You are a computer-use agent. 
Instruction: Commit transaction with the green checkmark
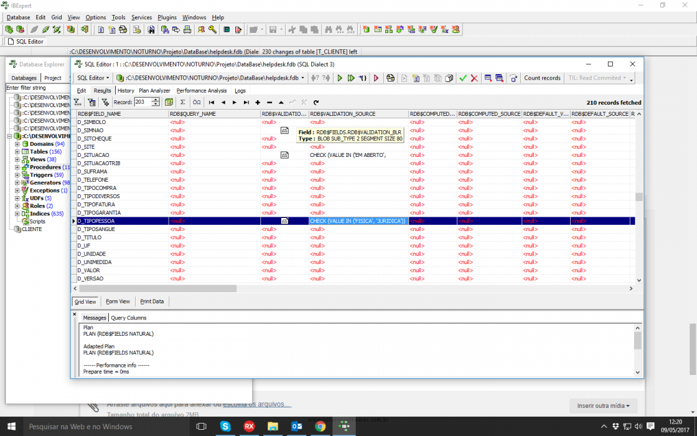[463, 78]
